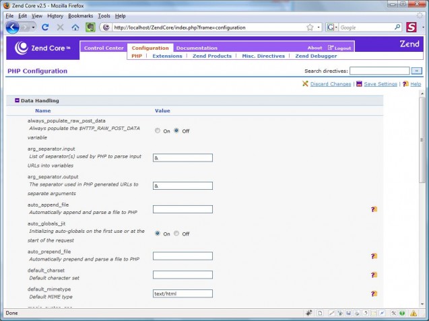This screenshot has width=429, height=321.
Task: Click the pencil icon in status bar
Action: click(x=331, y=313)
